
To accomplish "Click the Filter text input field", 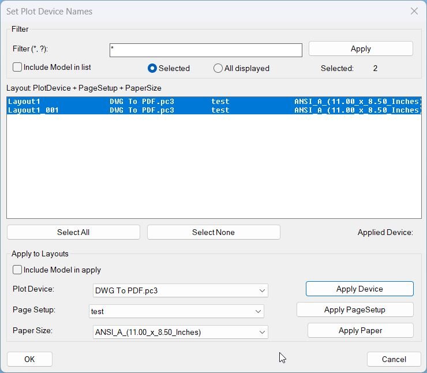I will [205, 50].
